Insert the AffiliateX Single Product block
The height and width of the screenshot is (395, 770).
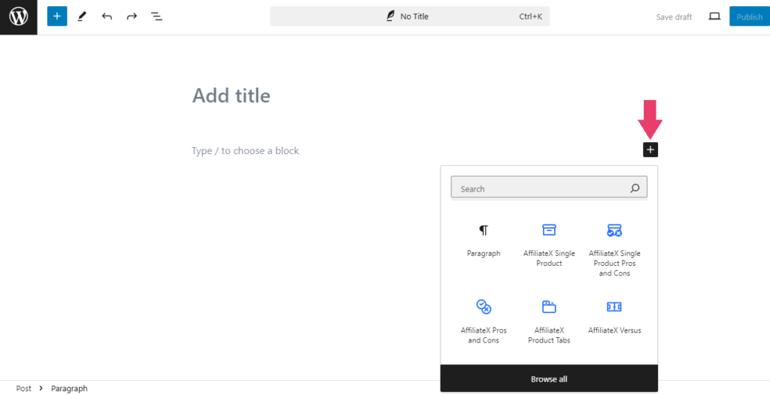549,244
